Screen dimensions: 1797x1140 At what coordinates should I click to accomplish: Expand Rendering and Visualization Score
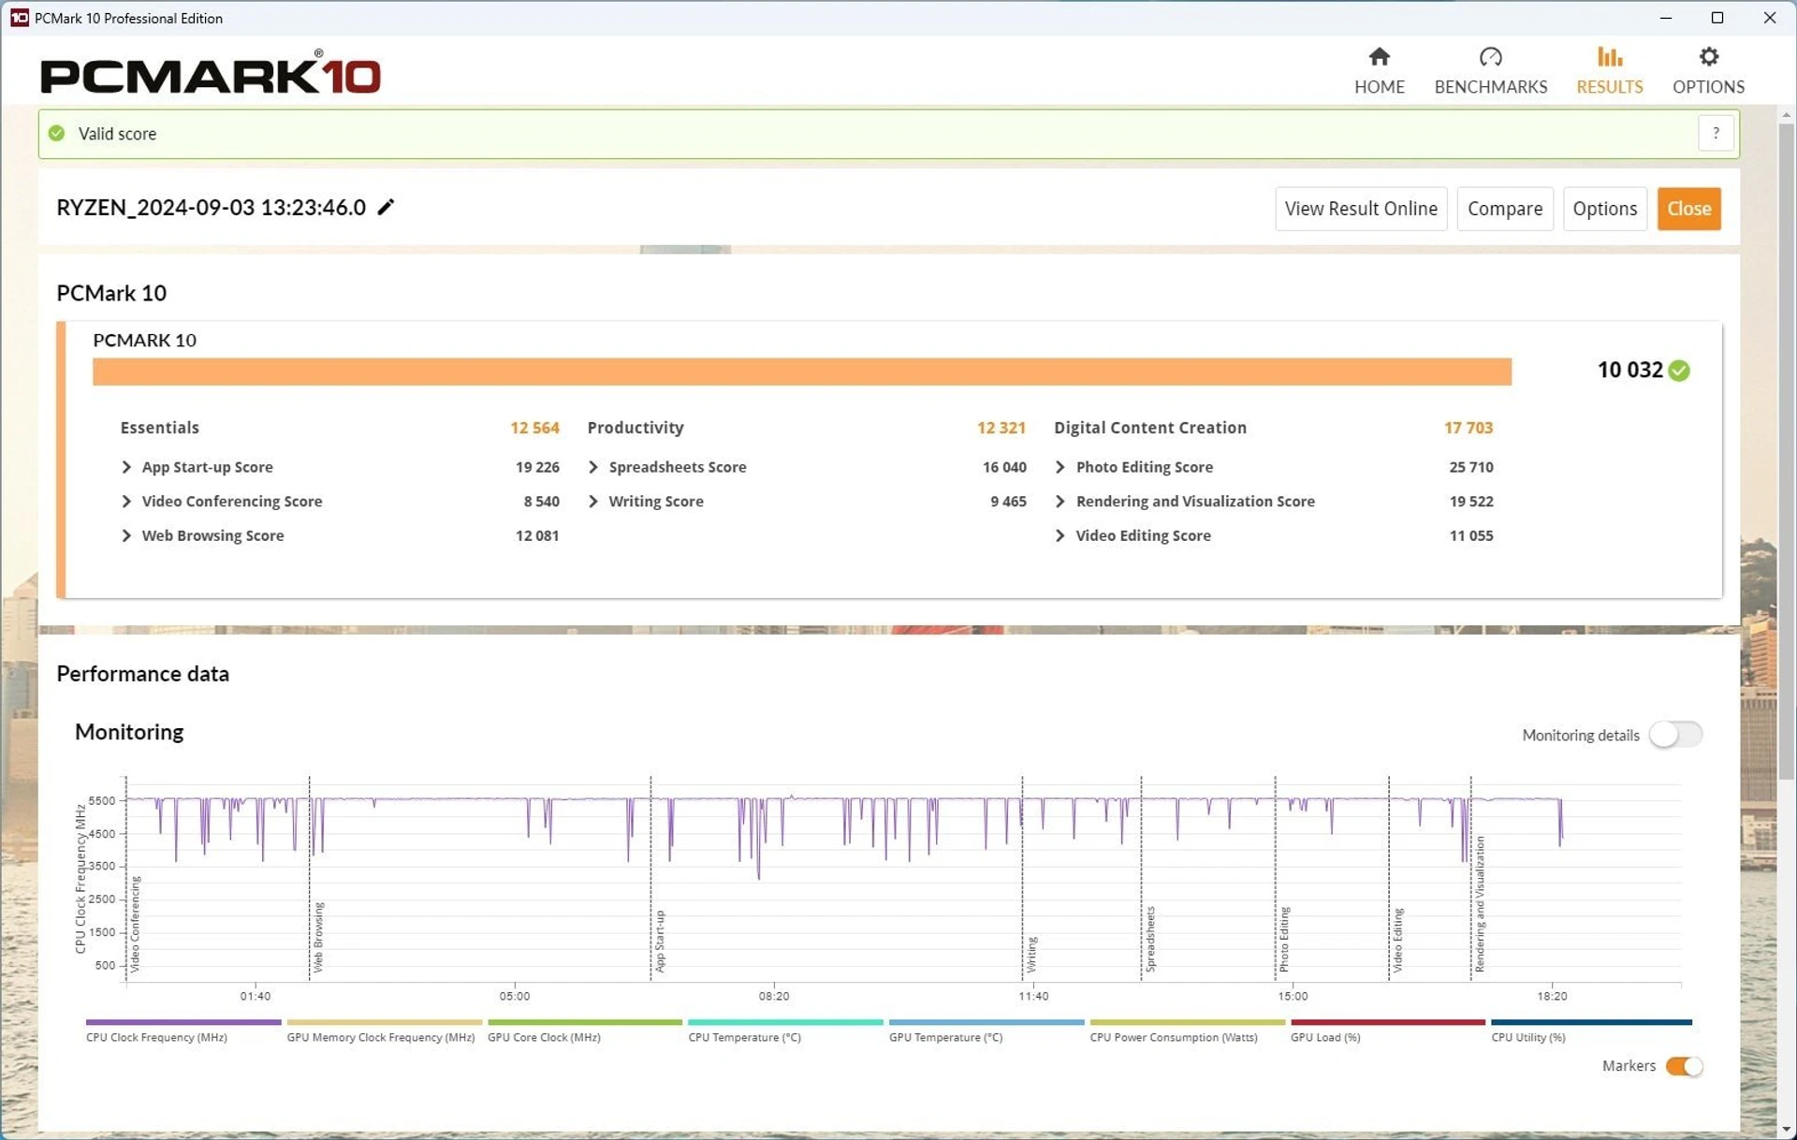[x=1060, y=502]
